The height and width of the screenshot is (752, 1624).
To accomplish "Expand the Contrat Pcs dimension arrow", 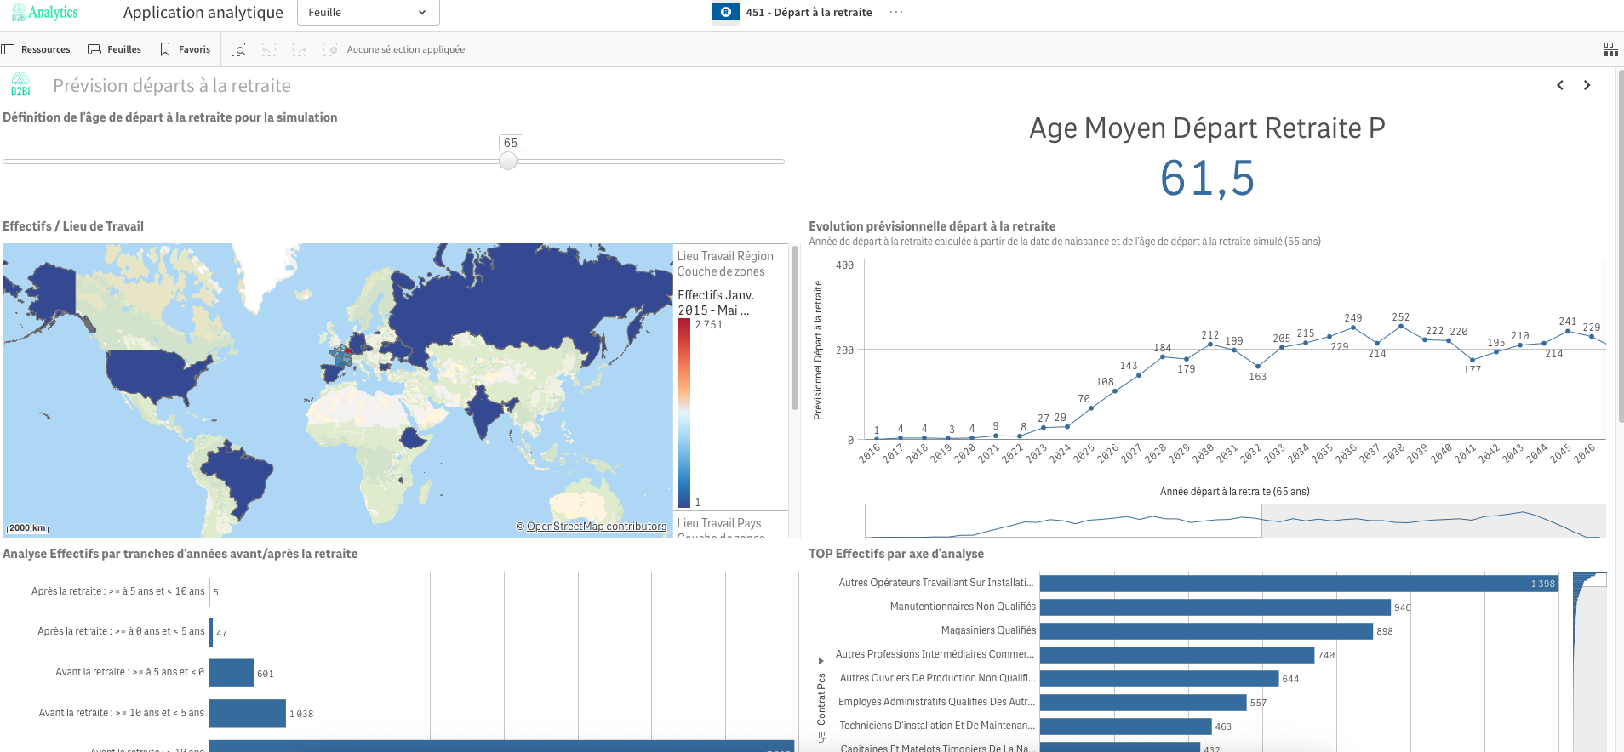I will (x=821, y=661).
